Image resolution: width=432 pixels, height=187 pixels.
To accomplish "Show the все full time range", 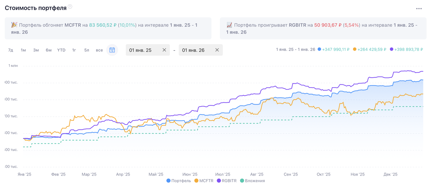I will pyautogui.click(x=99, y=50).
